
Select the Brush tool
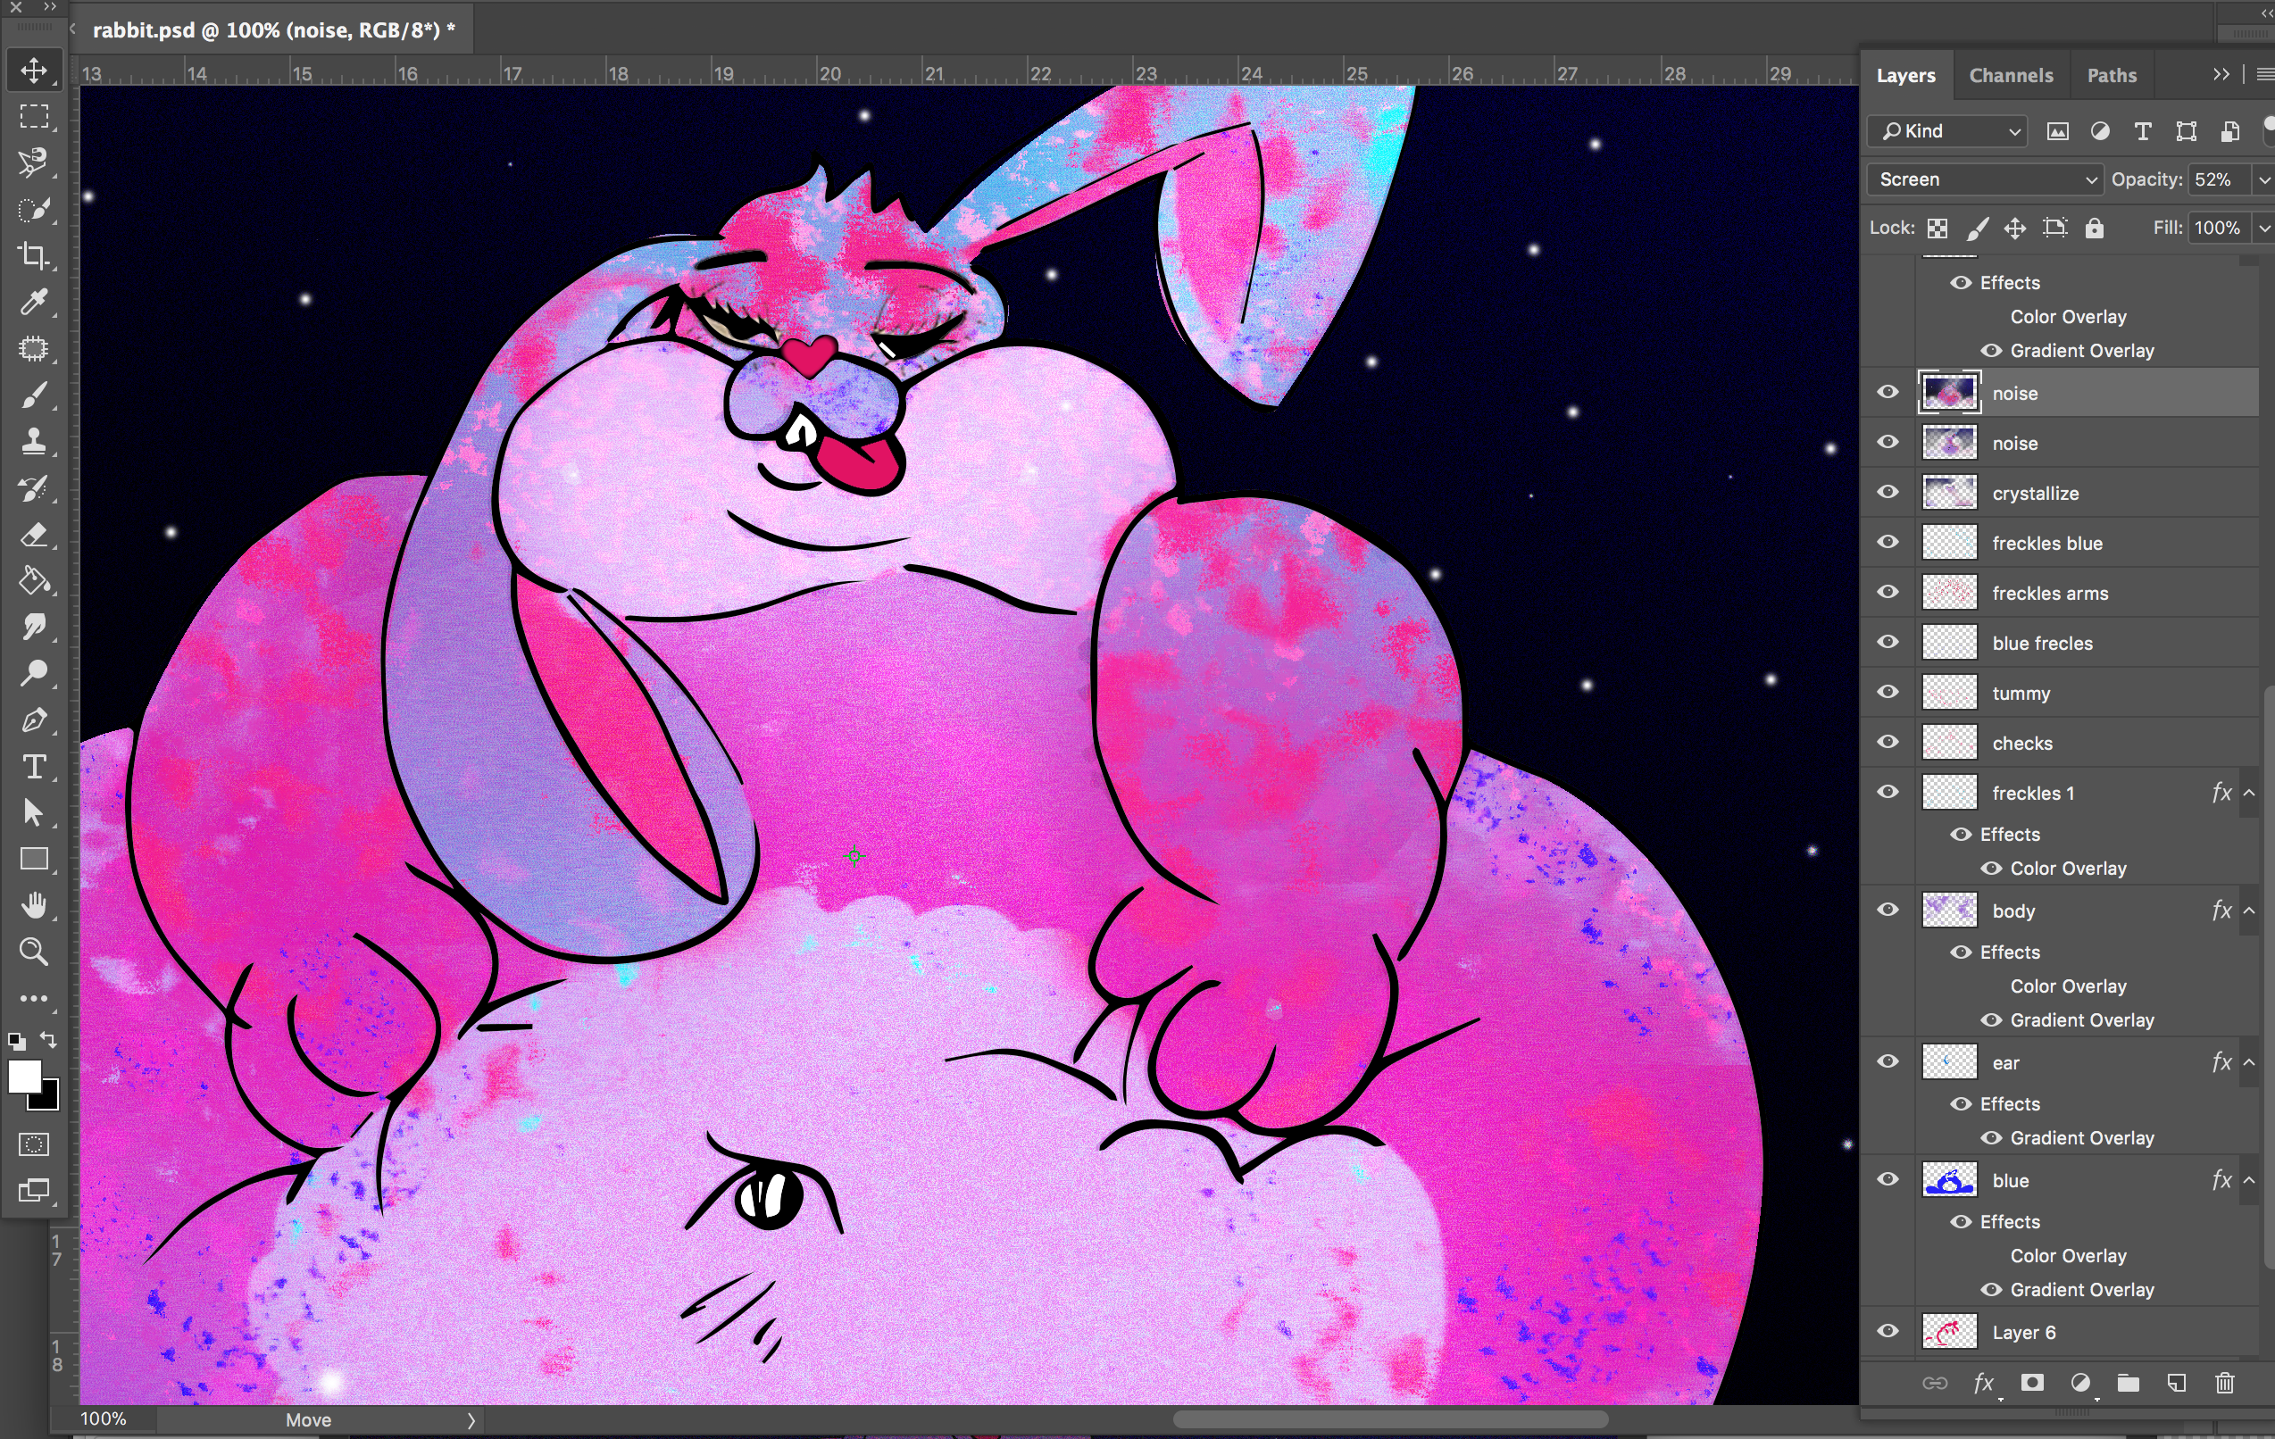(34, 395)
